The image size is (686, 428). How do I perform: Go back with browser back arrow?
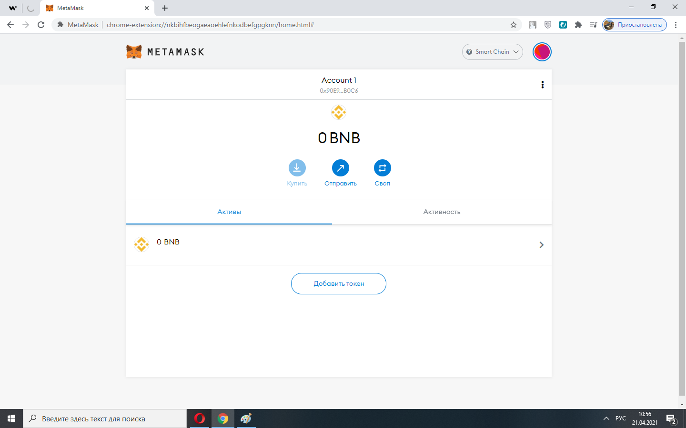coord(10,25)
